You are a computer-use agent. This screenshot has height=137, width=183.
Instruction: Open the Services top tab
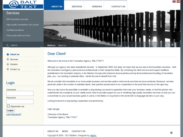[x=74, y=5]
